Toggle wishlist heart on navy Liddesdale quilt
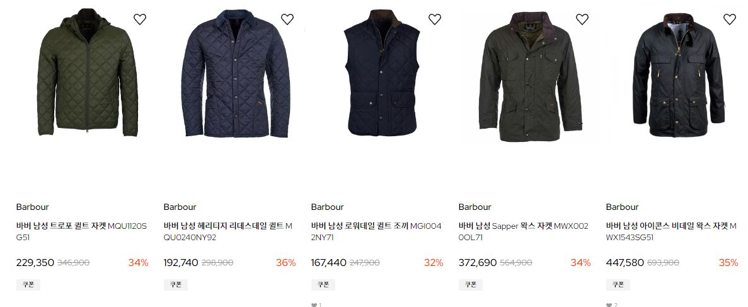 [x=287, y=19]
